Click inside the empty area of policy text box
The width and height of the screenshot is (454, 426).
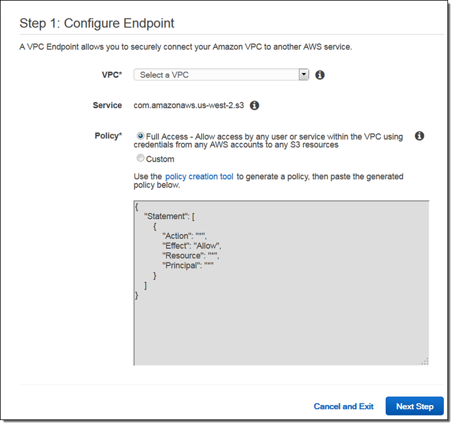coord(281,329)
